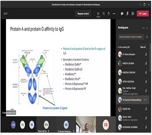The image size is (152, 135).
Task: Toggle the microphone mute button
Action: (127, 14)
